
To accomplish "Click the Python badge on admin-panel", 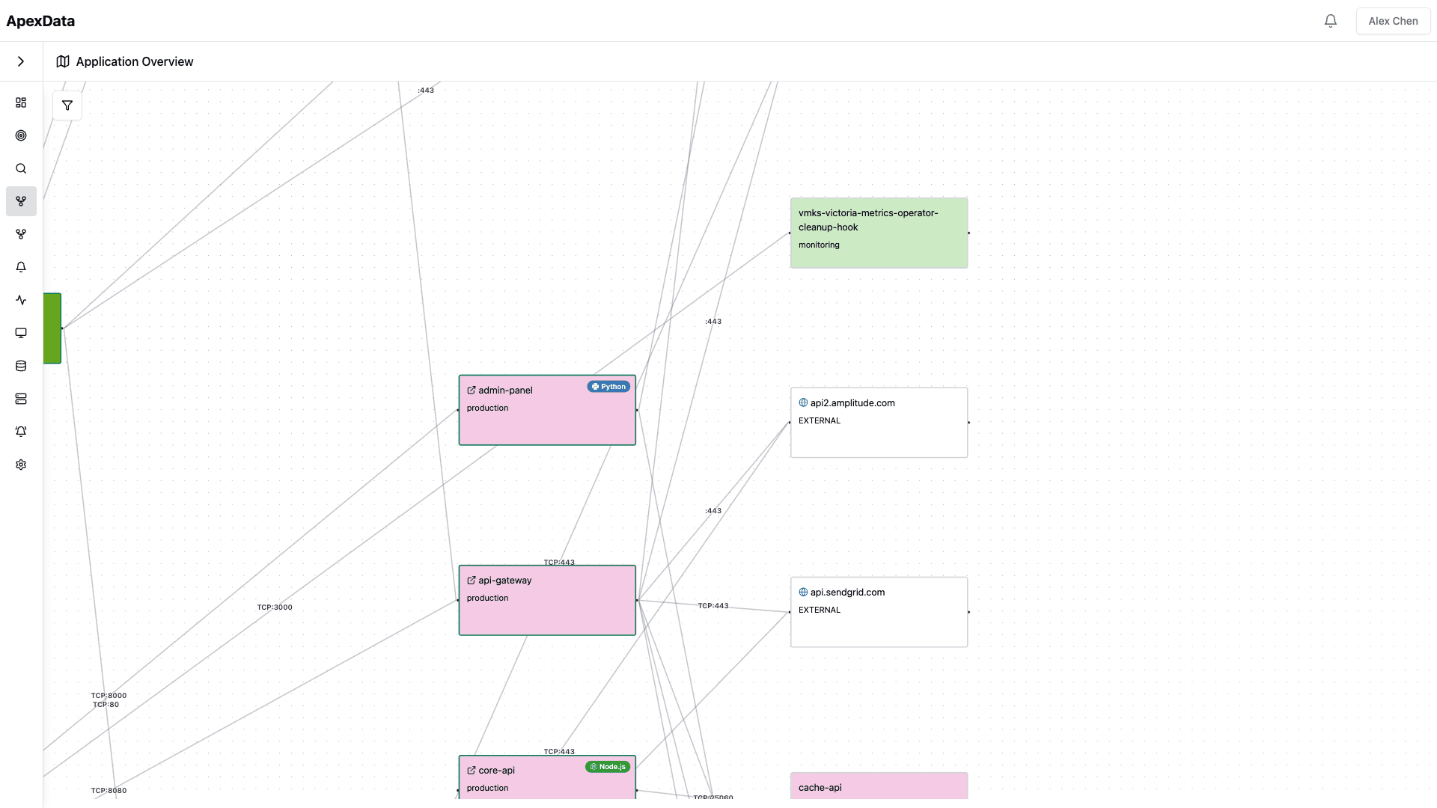I will pos(608,386).
